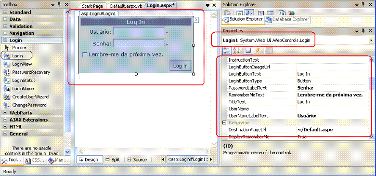This screenshot has width=376, height=176.
Task: Choose the PasswordRecovery control in the Toolbox
Action: coord(27,72)
